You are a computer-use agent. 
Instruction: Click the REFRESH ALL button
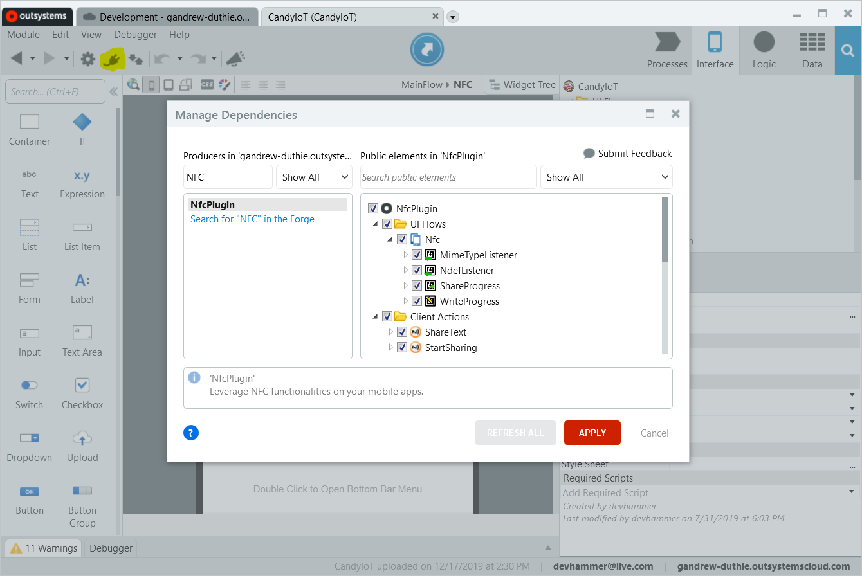pos(515,433)
